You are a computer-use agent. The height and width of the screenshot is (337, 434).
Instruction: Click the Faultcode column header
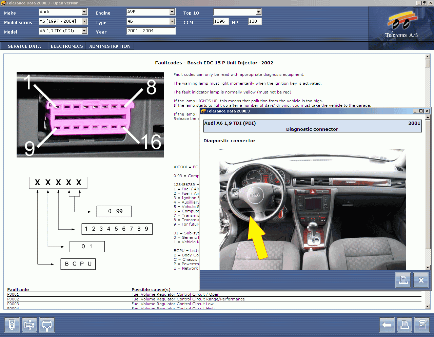[18, 290]
